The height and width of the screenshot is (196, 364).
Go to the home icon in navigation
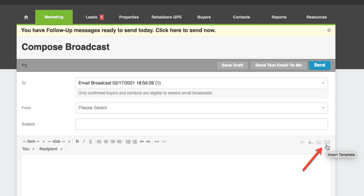pyautogui.click(x=26, y=17)
